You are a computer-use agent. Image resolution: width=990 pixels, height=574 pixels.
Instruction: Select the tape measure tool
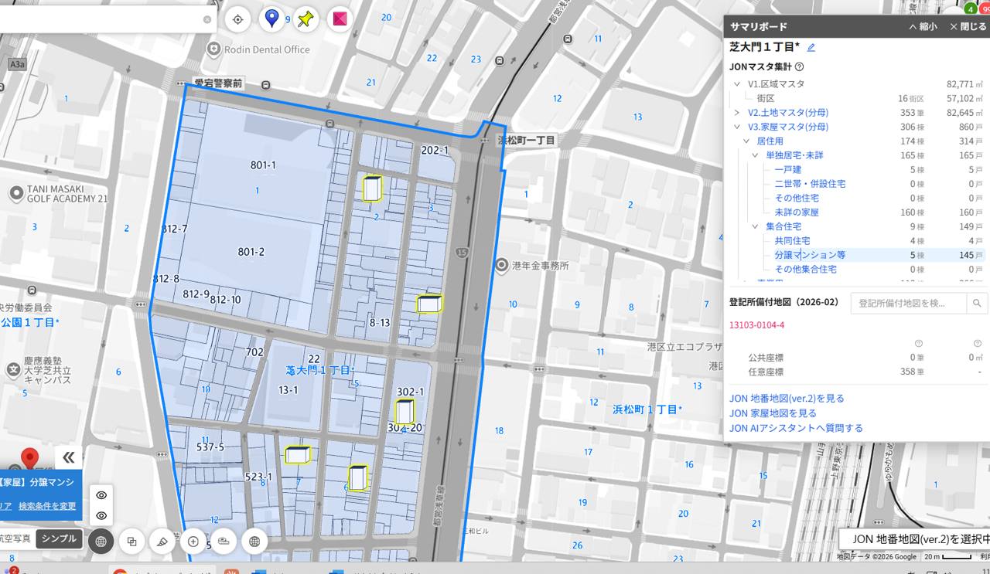224,542
